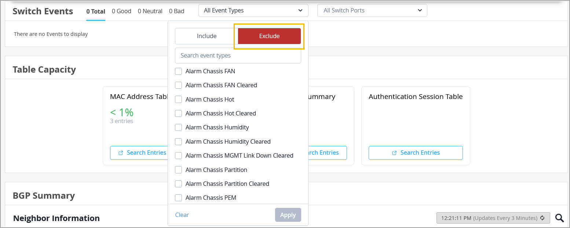This screenshot has width=570, height=228.
Task: Check the Alarm Chassis FAN checkbox
Action: click(x=179, y=71)
